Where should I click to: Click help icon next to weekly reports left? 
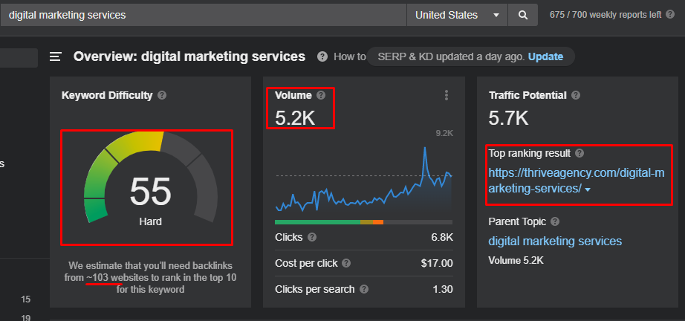point(670,15)
